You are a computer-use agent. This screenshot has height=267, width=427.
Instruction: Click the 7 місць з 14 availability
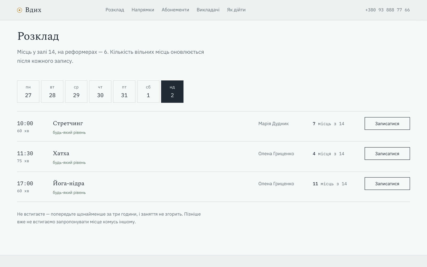click(329, 124)
